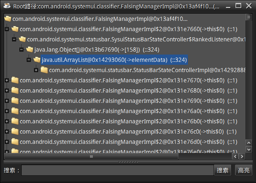
Task: Click folder icon of FalsingManagerImpl$2@0x131e76b0
Action: [15, 122]
